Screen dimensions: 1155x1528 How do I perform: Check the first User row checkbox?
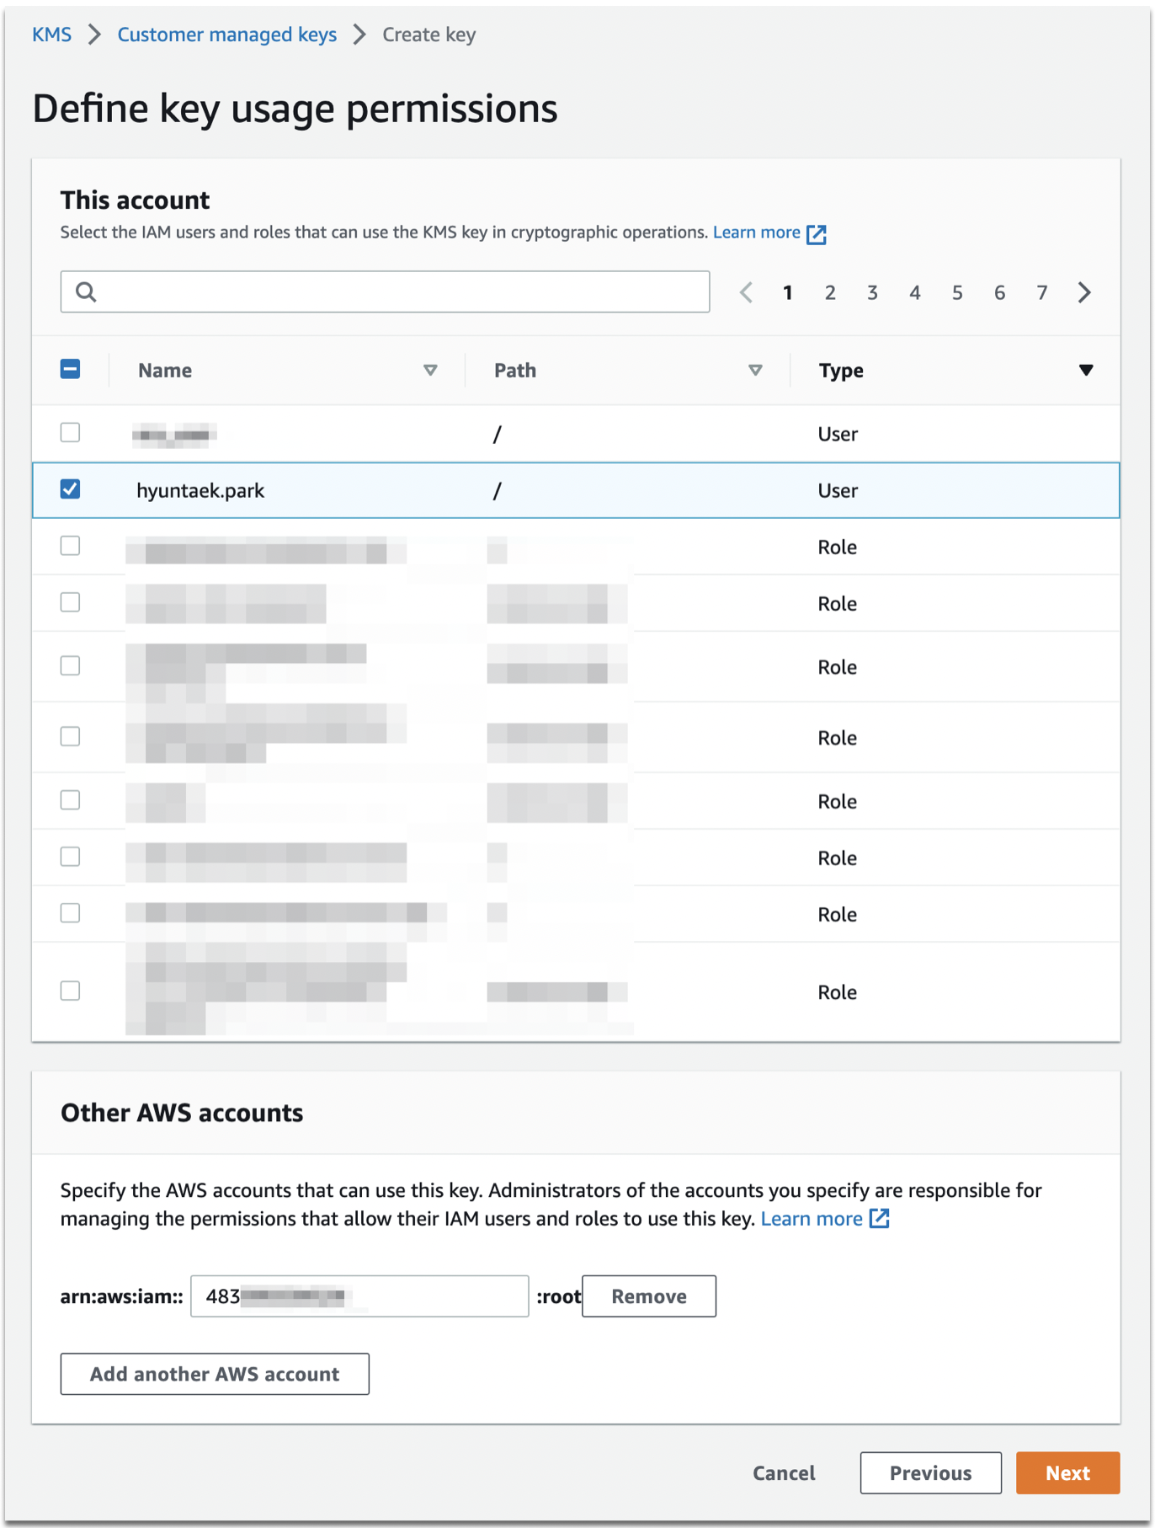click(71, 432)
